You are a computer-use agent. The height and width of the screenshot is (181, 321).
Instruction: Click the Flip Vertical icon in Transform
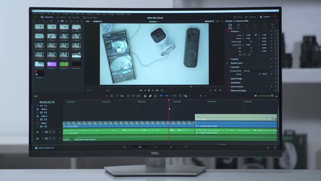249,55
